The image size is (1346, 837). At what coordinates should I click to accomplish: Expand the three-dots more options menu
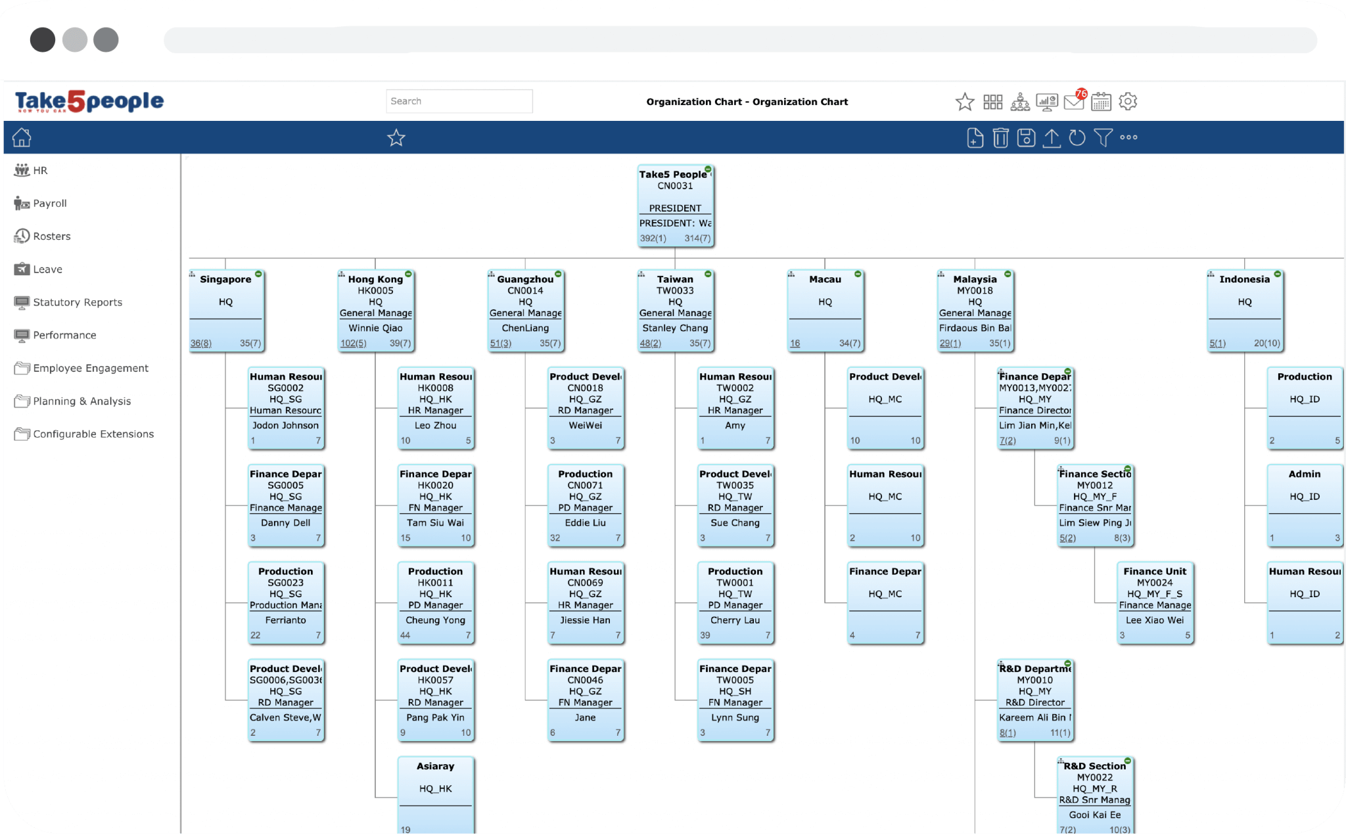coord(1128,138)
